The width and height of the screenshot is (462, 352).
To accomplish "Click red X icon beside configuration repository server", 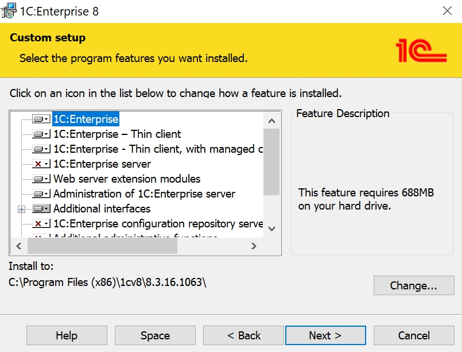I will click(41, 224).
